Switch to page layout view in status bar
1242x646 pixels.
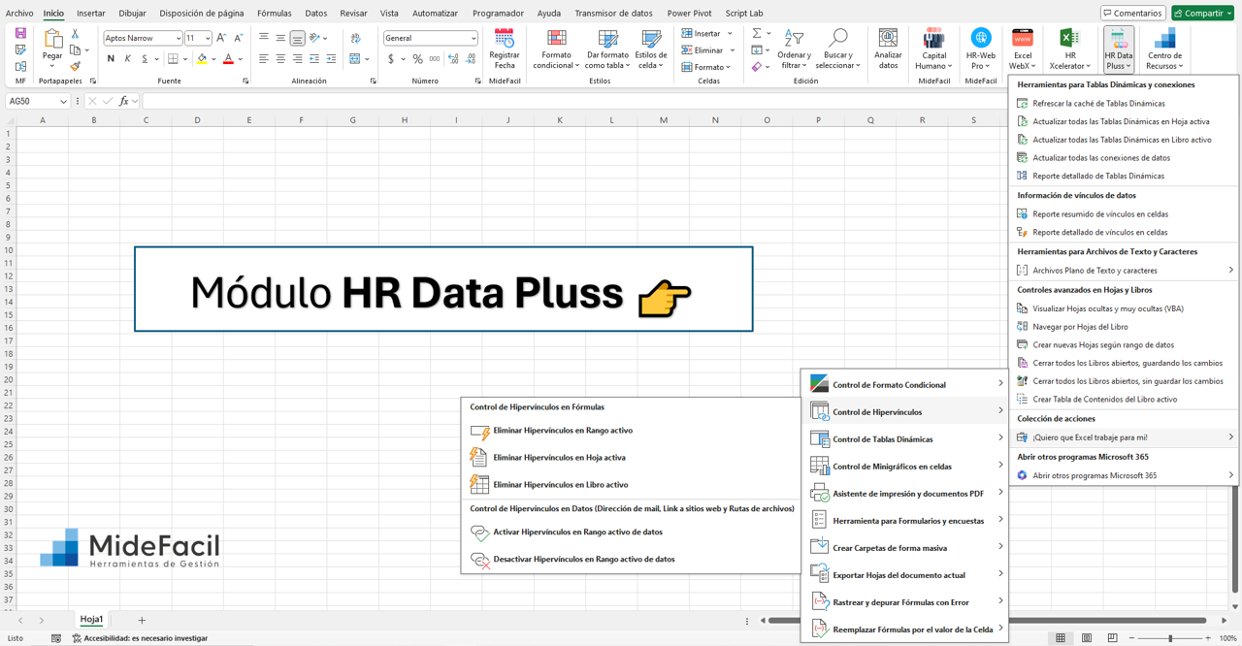tap(1087, 638)
